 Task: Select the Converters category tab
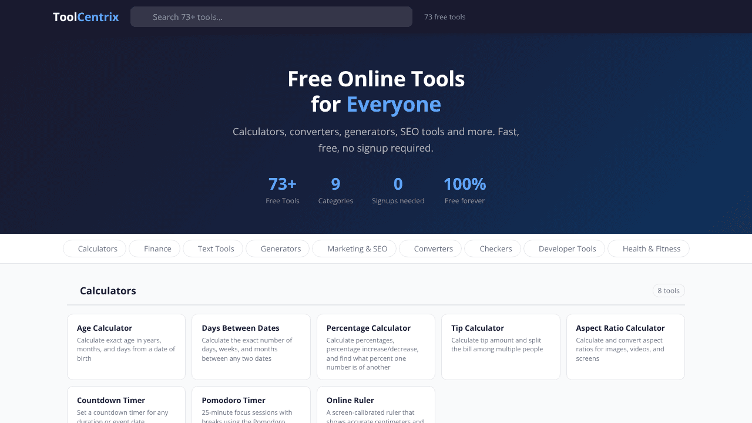click(x=430, y=249)
